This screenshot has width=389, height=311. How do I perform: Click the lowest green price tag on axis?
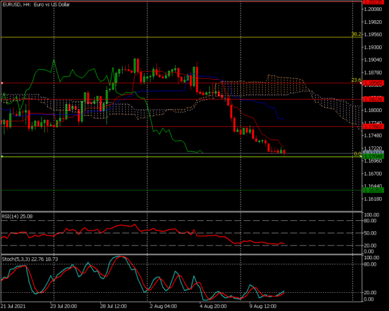373,190
